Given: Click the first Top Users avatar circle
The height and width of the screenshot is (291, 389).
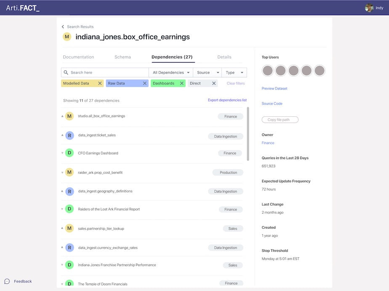Looking at the screenshot, I should pyautogui.click(x=268, y=71).
